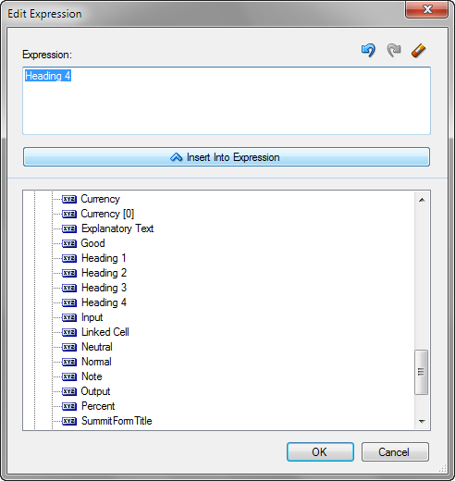Select Heading 4 in the tree list
455x481 pixels.
(104, 302)
